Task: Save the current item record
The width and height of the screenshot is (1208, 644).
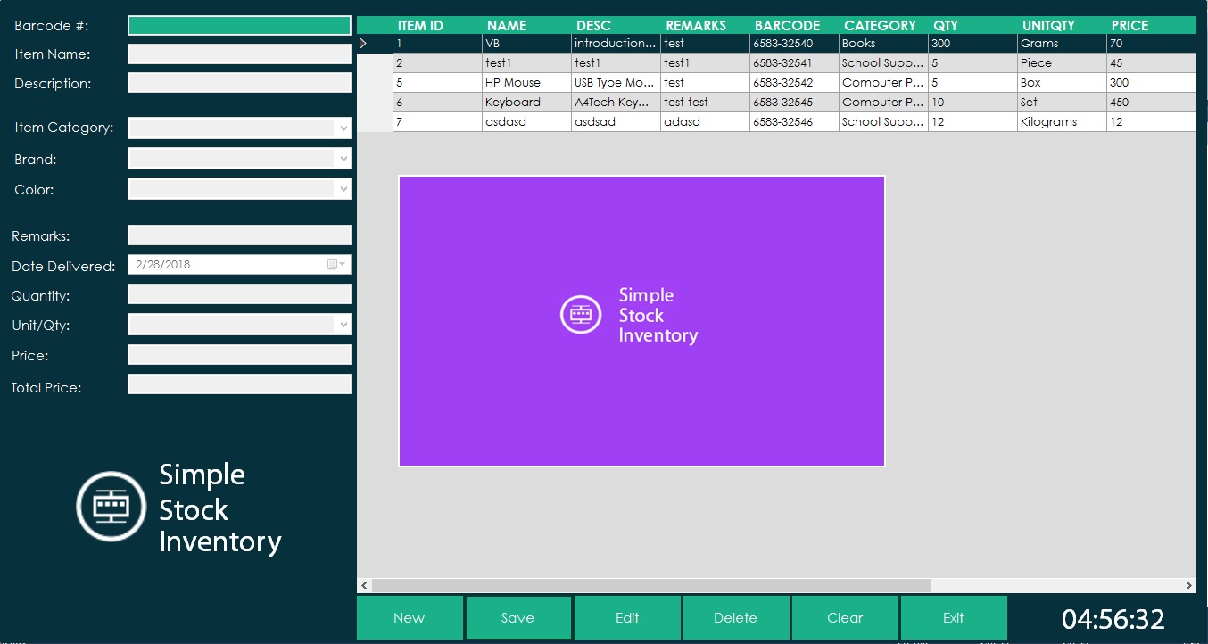Action: 518,617
